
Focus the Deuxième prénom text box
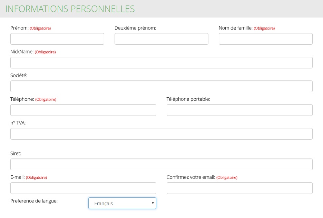[x=161, y=39]
